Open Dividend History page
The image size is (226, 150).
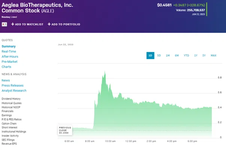point(11,99)
